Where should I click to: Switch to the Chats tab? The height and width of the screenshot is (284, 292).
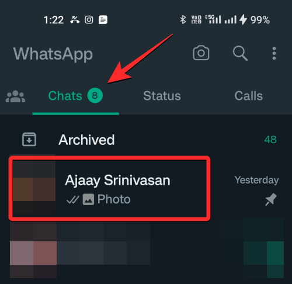[x=75, y=96]
